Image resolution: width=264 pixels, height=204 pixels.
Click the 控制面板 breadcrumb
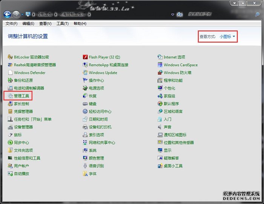pyautogui.click(x=45, y=14)
